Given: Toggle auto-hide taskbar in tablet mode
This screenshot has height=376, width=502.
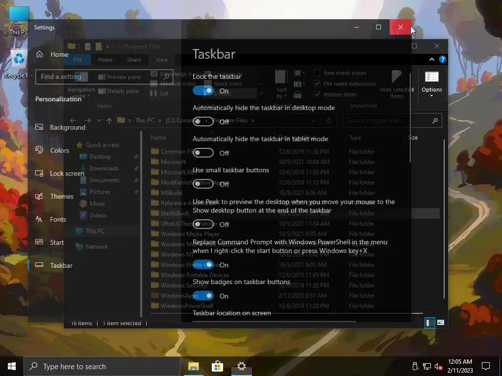Looking at the screenshot, I should 203,153.
